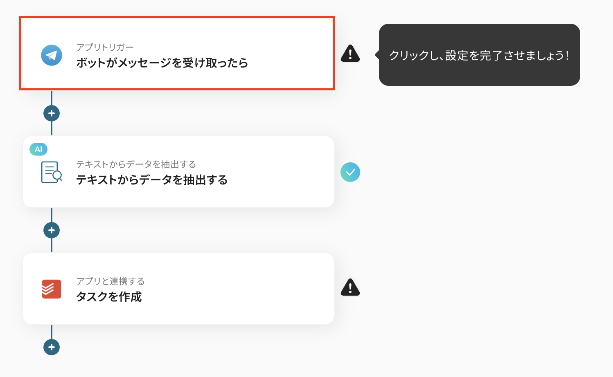Click the plus button above タスクを作成

click(x=52, y=230)
